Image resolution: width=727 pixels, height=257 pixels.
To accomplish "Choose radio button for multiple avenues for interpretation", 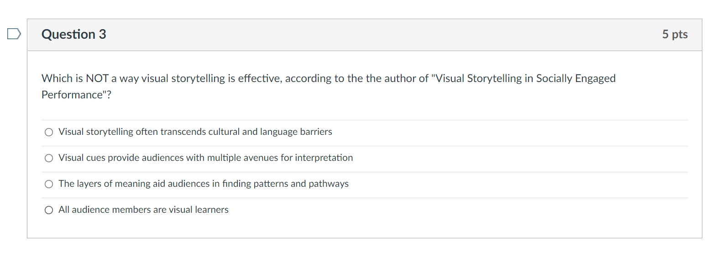I will point(49,158).
